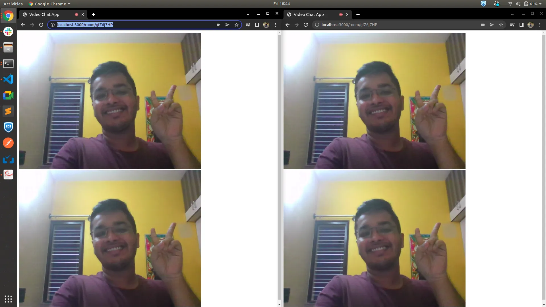Bookmark page with star in right window

(501, 25)
